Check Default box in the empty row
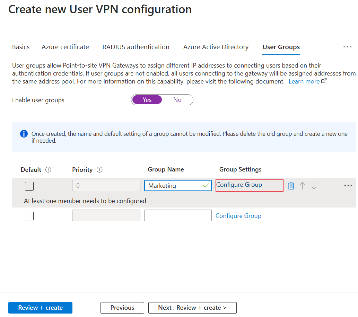 [29, 216]
